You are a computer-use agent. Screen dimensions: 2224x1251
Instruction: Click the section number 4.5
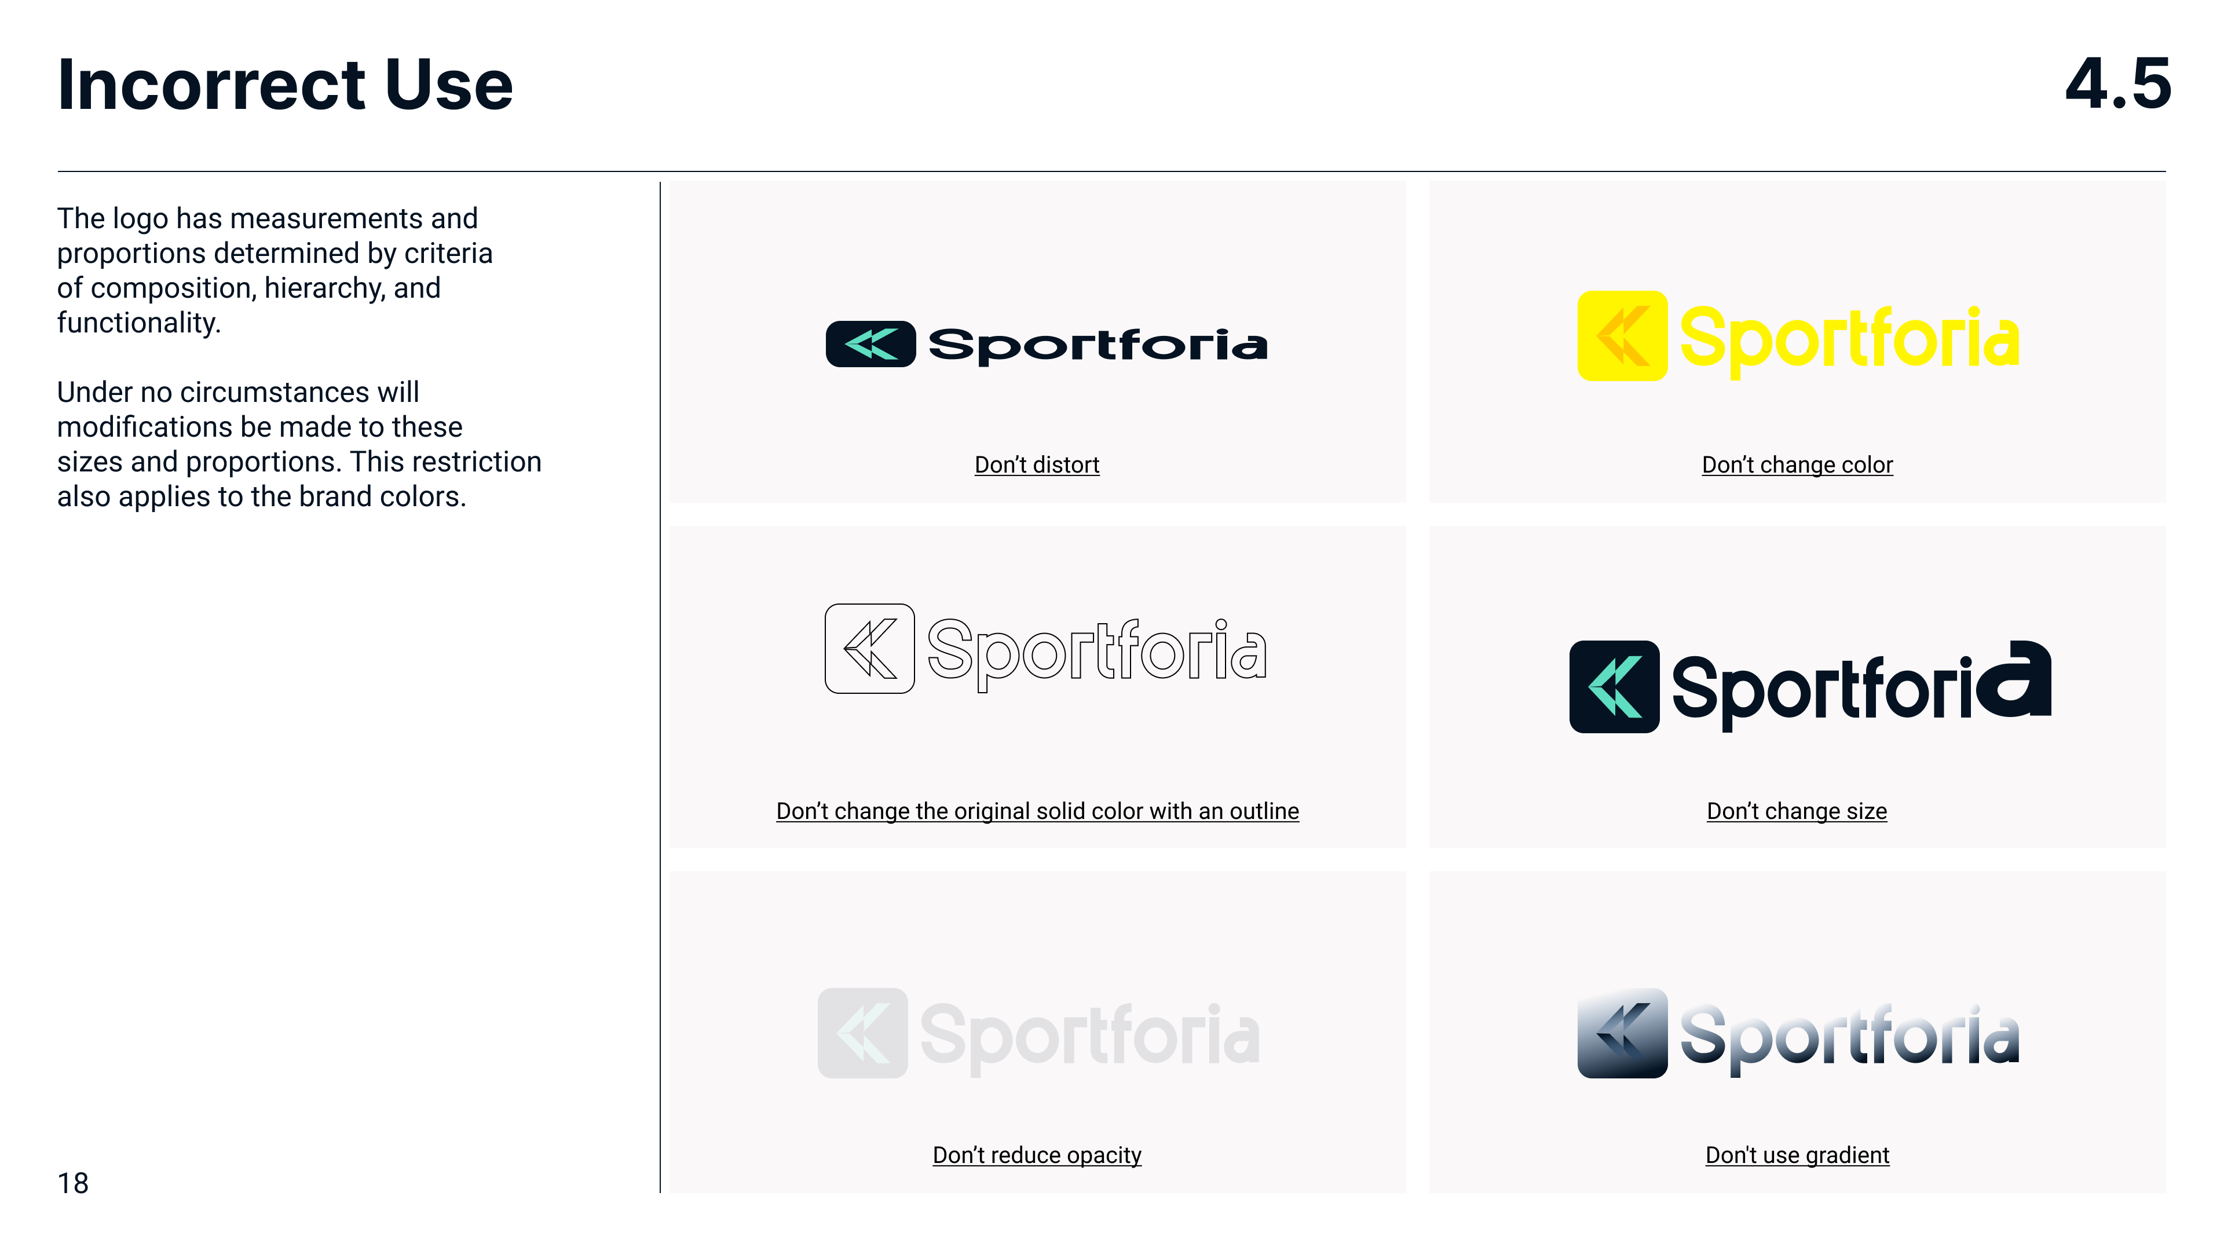tap(2118, 84)
